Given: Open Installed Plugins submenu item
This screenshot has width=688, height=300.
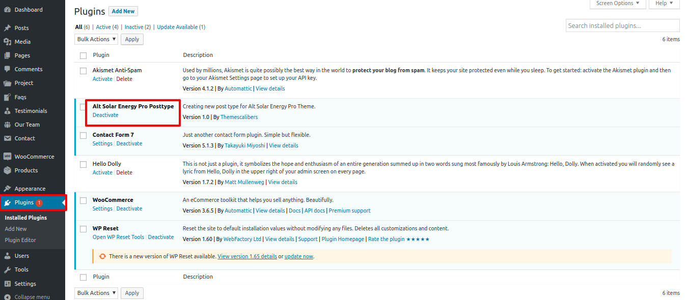Looking at the screenshot, I should pos(26,218).
